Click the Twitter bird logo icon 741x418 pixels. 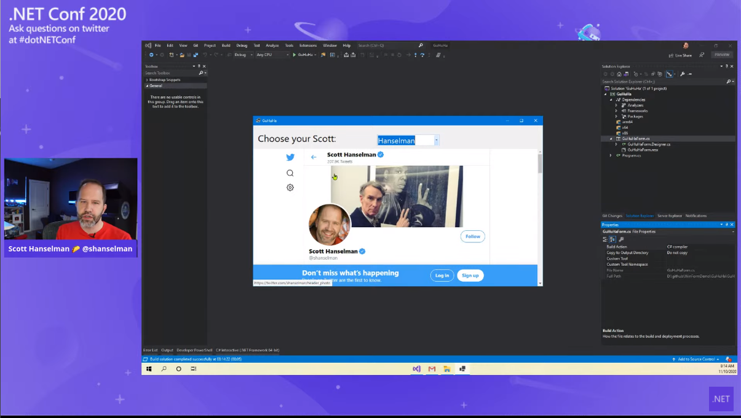coord(290,157)
